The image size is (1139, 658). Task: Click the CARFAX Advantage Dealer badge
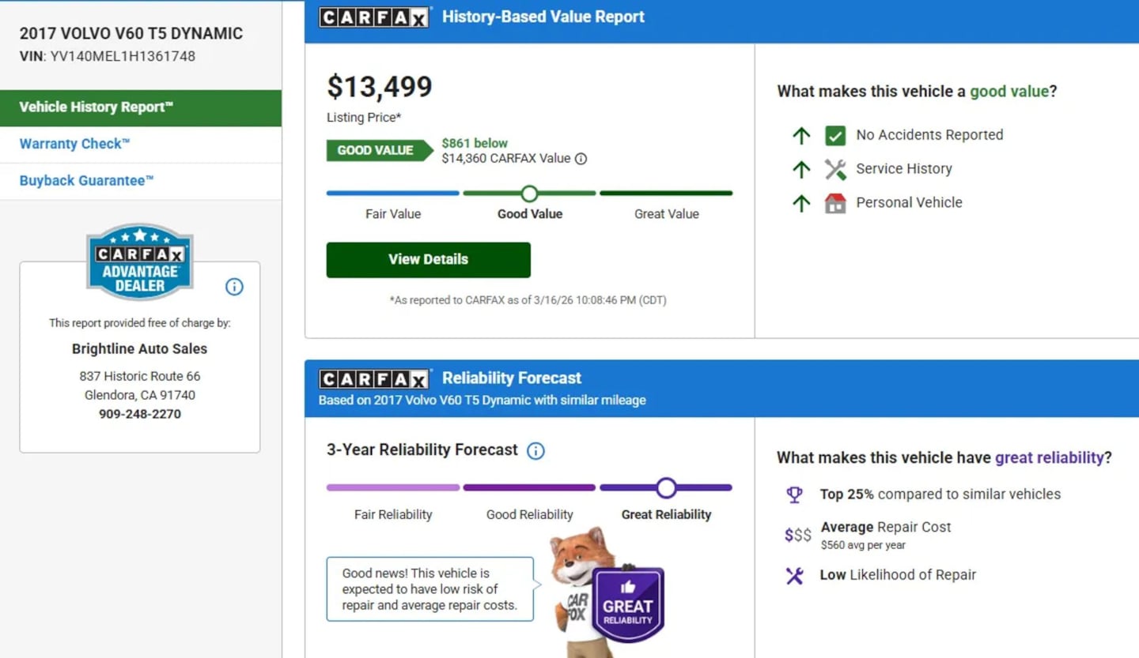click(x=140, y=261)
